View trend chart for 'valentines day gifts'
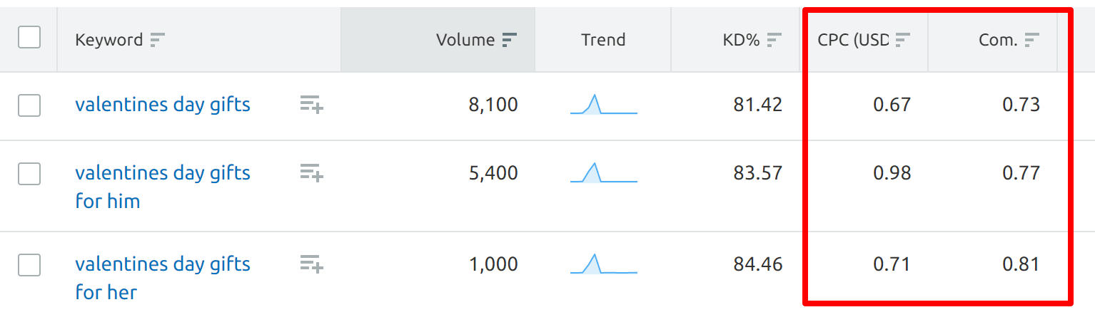The width and height of the screenshot is (1095, 322). pos(604,104)
